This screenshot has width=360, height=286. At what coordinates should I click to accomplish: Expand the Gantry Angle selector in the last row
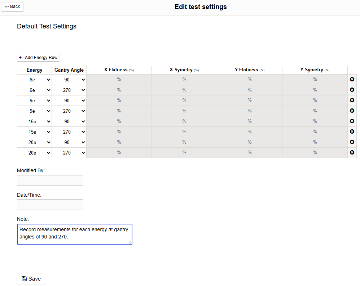tap(69, 152)
